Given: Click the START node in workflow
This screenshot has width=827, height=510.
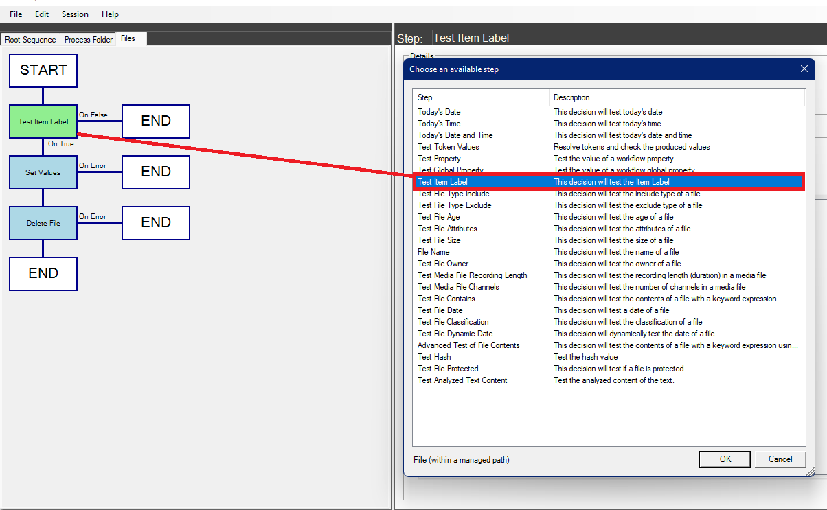Looking at the screenshot, I should click(x=43, y=70).
